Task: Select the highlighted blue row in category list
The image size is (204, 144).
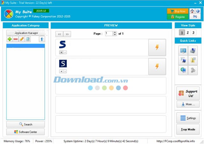Action: (x=25, y=46)
